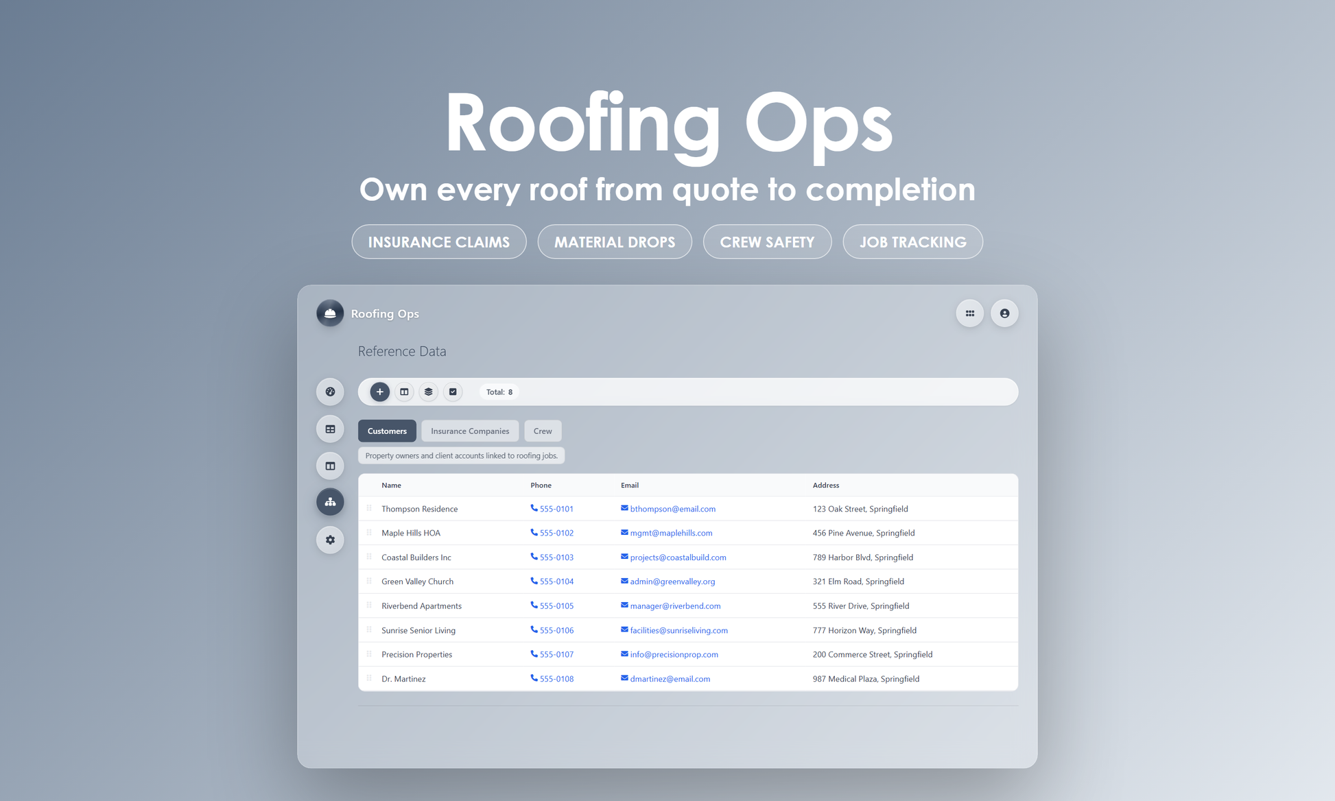This screenshot has height=801, width=1335.
Task: Select the Maple Hills HOA name cell
Action: [411, 533]
